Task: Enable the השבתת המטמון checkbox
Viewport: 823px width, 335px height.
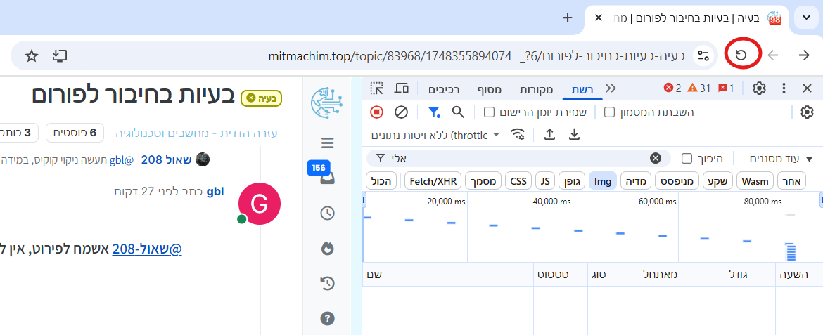Action: coord(610,112)
